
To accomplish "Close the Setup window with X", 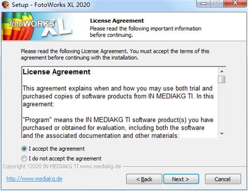I will click(235, 3).
